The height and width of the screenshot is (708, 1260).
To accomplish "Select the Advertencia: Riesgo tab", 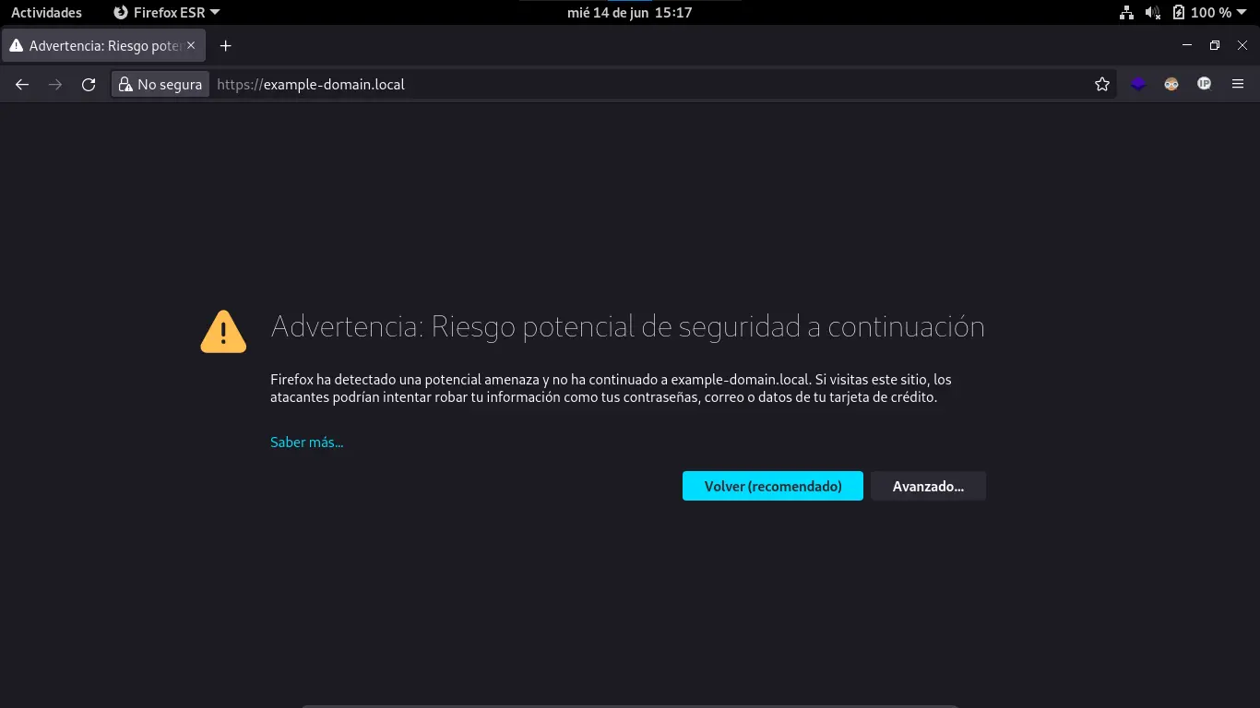I will coord(104,45).
